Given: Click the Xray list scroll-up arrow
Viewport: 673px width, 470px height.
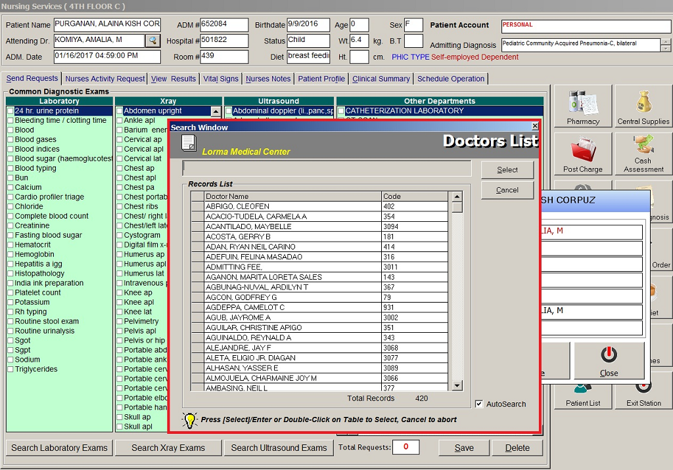Looking at the screenshot, I should click(x=216, y=112).
